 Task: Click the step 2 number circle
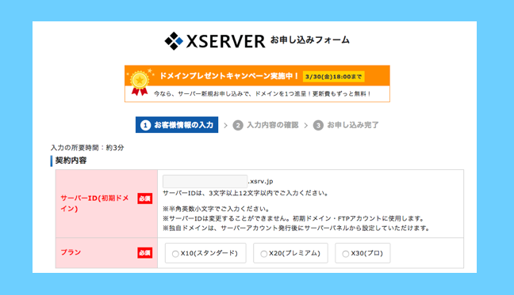click(x=238, y=125)
